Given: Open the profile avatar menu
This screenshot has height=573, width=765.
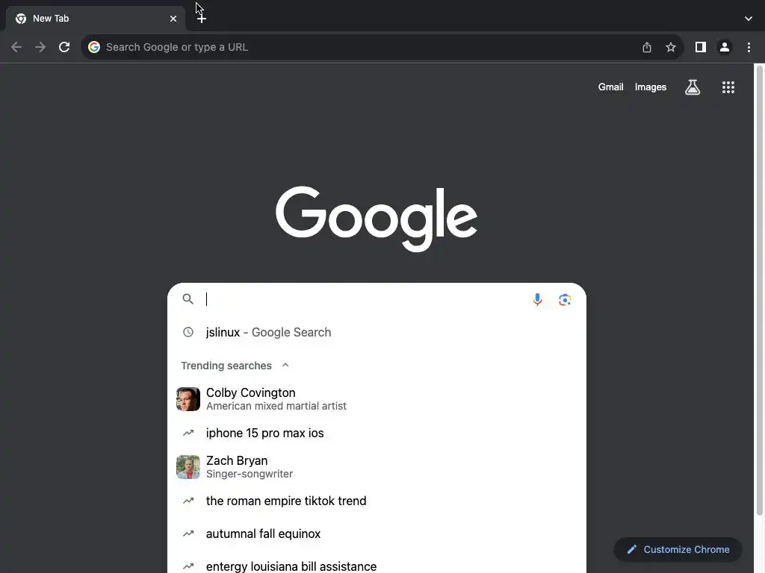Looking at the screenshot, I should [725, 47].
